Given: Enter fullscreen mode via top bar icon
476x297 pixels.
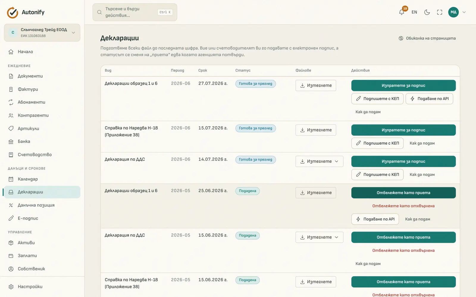Looking at the screenshot, I should (x=439, y=12).
